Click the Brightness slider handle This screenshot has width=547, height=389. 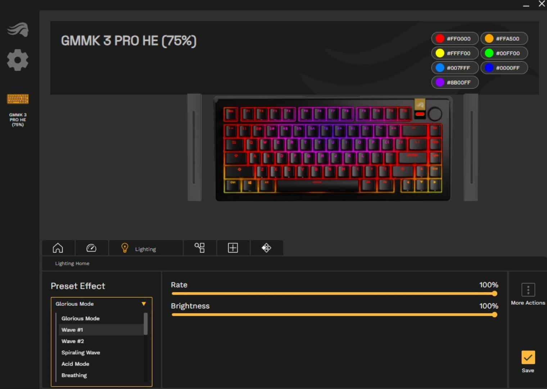tap(494, 315)
